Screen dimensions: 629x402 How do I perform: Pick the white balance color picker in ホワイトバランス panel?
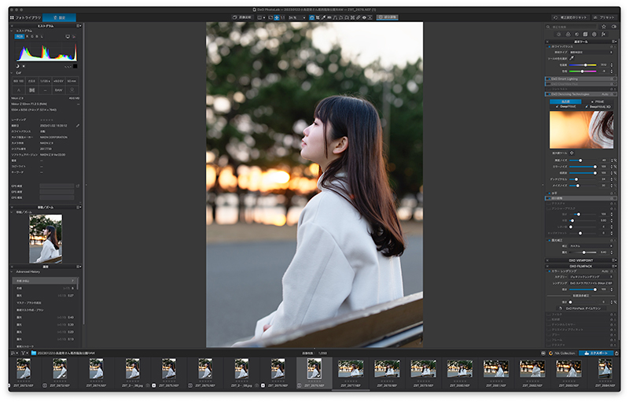tap(572, 58)
